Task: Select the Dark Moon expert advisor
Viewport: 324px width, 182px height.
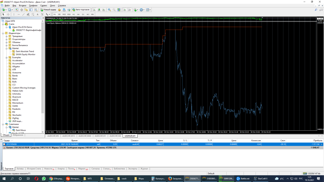Action: [21, 130]
